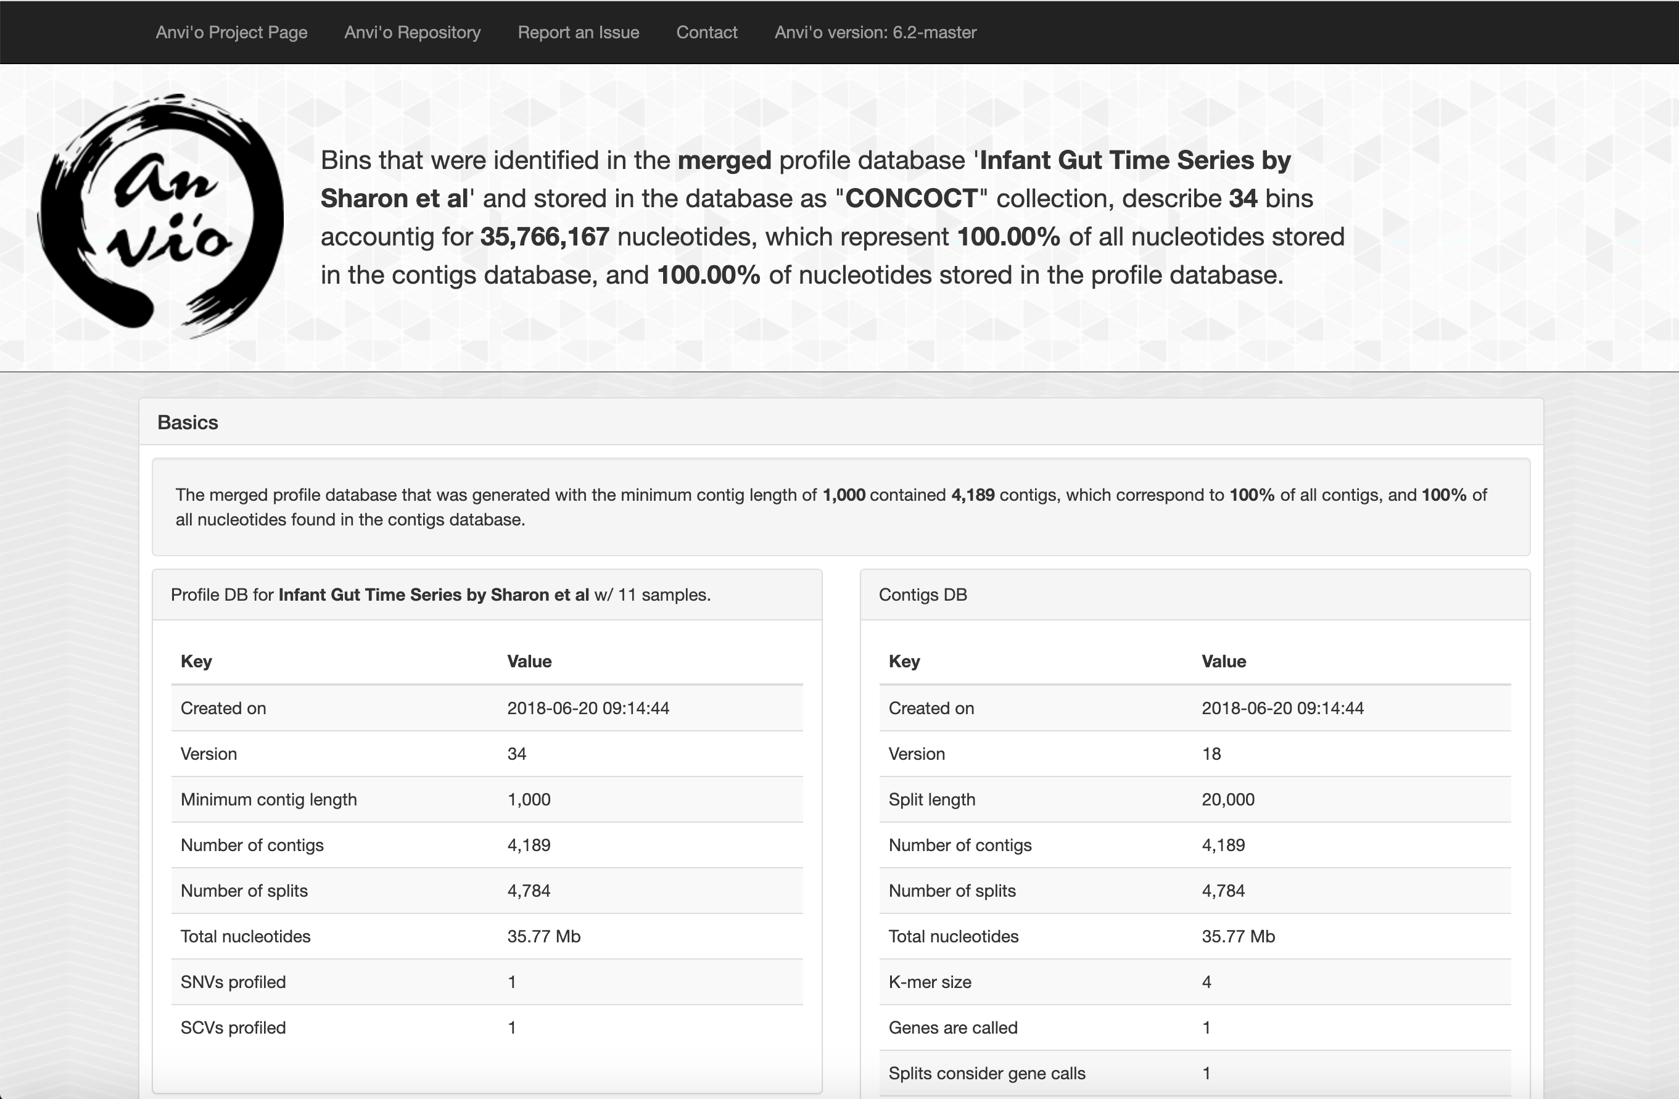Click the Basics section header
This screenshot has height=1099, width=1679.
(188, 422)
